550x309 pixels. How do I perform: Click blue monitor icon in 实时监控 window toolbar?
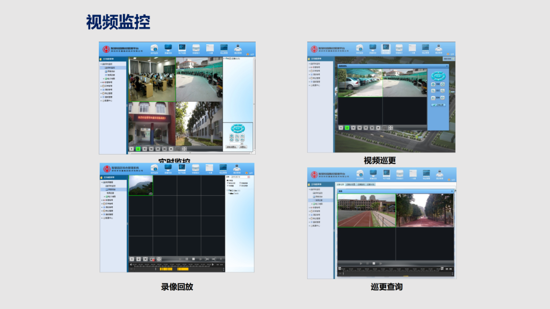point(168,48)
